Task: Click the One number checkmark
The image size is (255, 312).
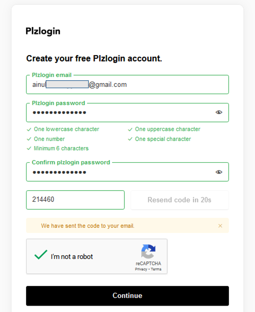Action: tap(29, 139)
